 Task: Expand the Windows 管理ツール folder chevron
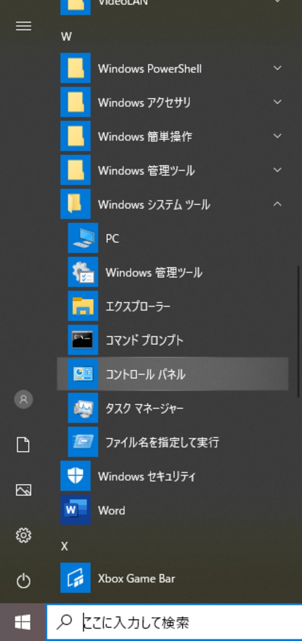[277, 170]
